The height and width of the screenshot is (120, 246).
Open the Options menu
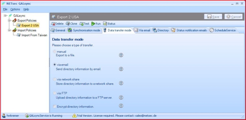(15, 9)
